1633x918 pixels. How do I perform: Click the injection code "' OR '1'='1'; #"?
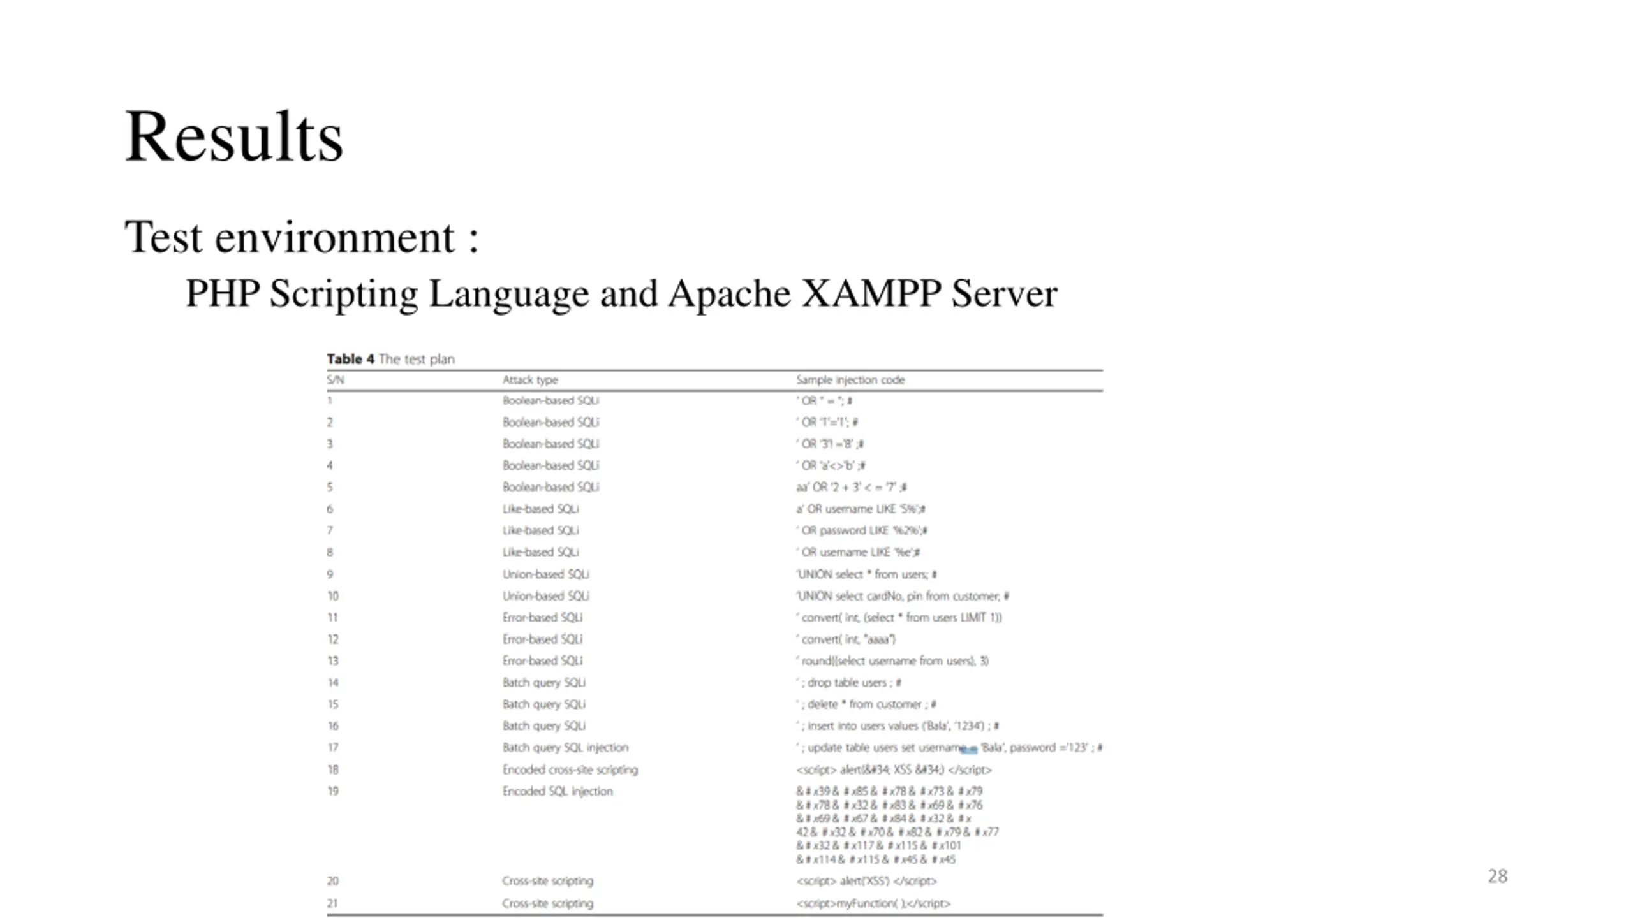pyautogui.click(x=827, y=422)
